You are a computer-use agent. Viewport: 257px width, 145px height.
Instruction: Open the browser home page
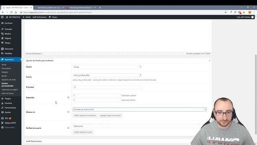16,12
